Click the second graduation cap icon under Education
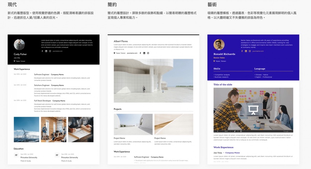Image resolution: width=311 pixels, height=169 pixels. [57, 155]
